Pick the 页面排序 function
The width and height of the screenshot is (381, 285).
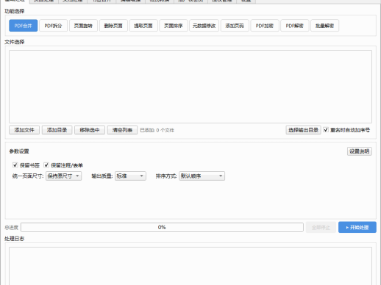pos(174,26)
